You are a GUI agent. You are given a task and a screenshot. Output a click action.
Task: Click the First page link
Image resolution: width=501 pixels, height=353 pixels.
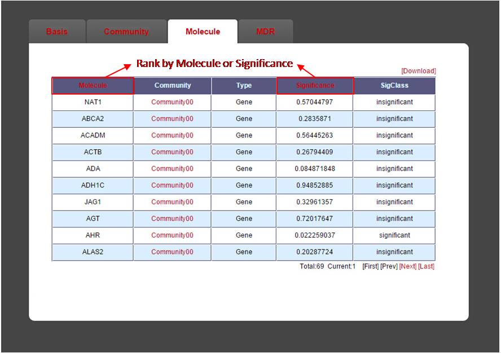click(370, 266)
